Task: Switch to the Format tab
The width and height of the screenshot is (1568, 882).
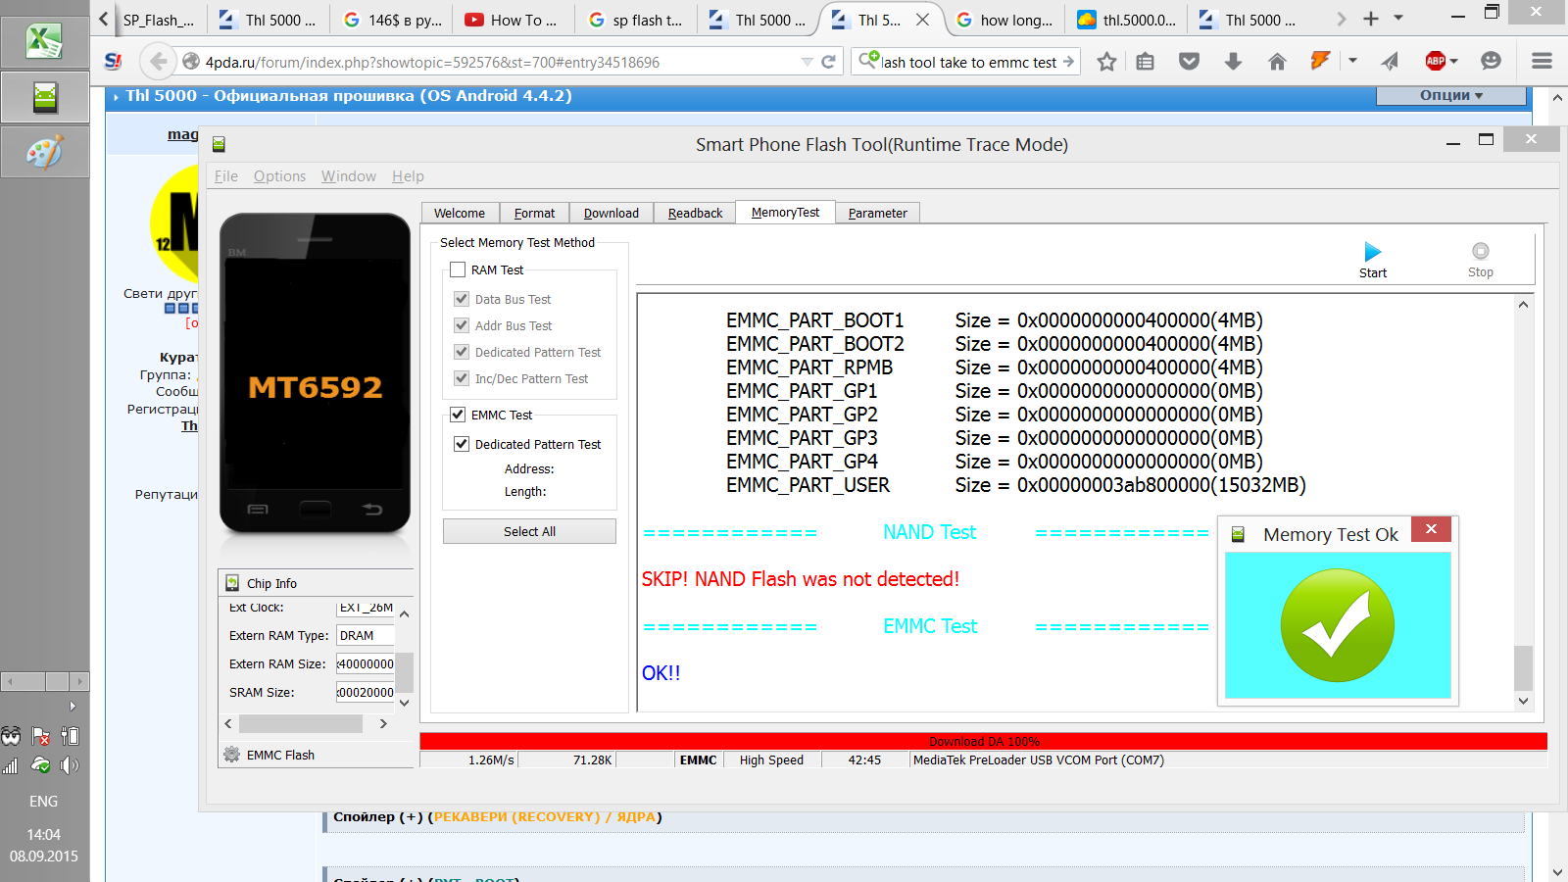Action: (534, 213)
